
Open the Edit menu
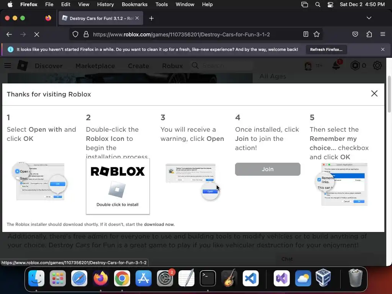(x=65, y=4)
